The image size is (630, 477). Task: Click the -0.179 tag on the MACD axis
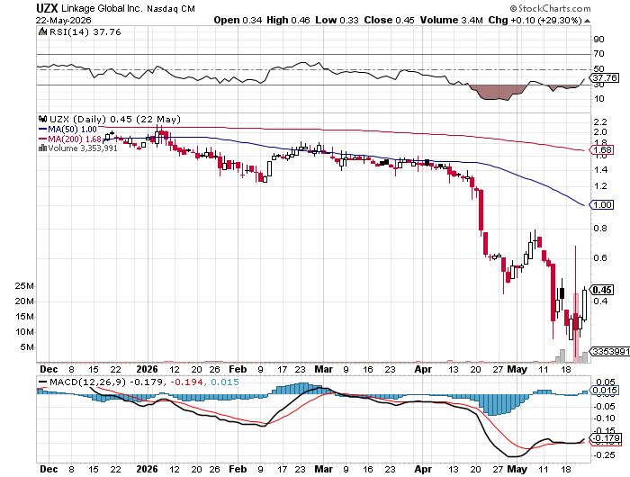[605, 438]
